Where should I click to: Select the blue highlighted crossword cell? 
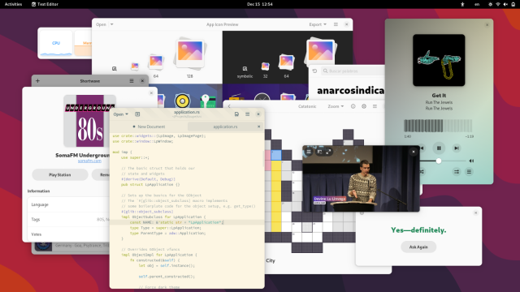pos(276,155)
